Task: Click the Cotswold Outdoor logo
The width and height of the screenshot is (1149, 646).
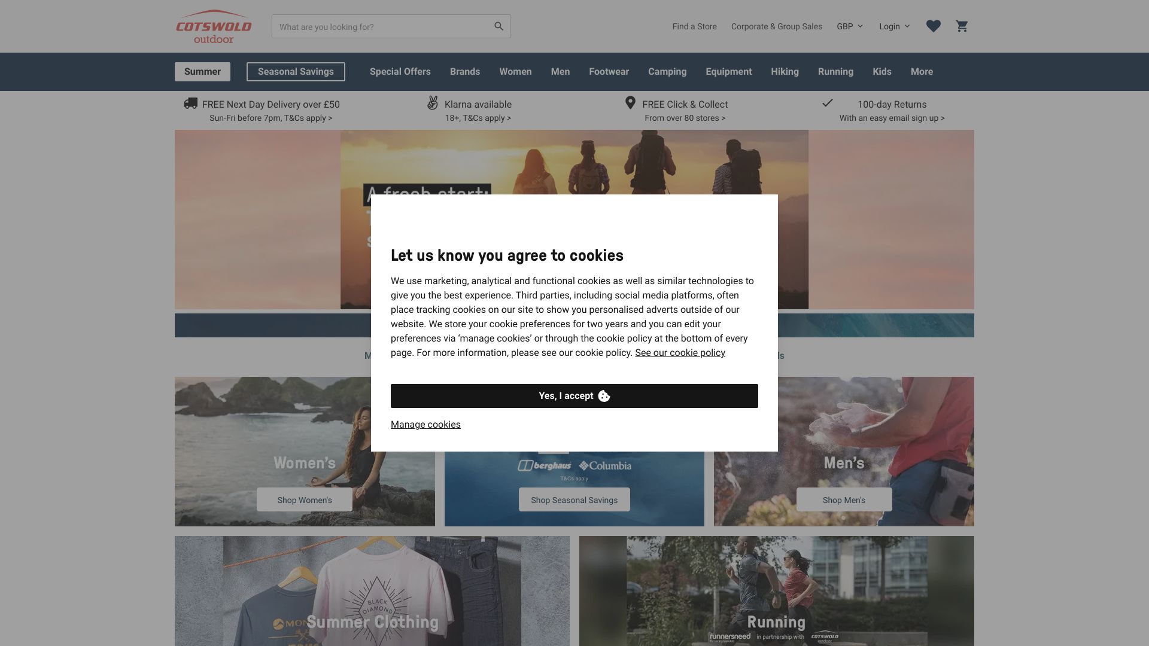Action: click(213, 26)
